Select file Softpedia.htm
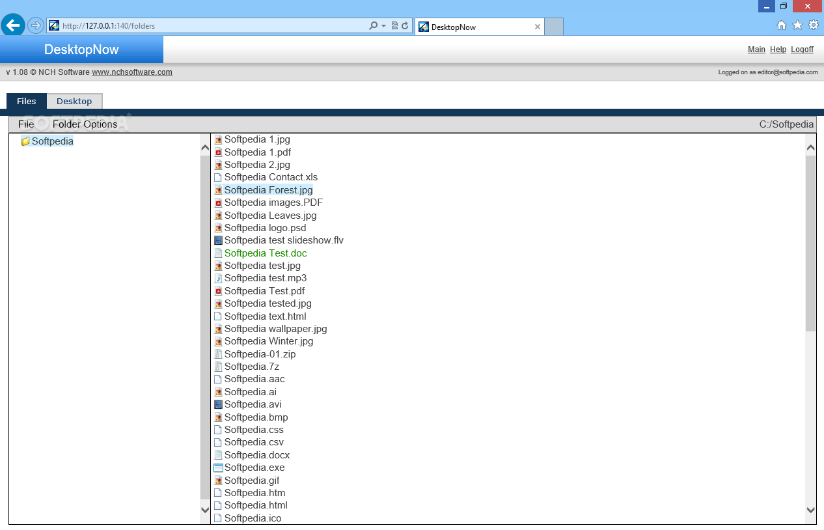Viewport: 824px width, 530px height. 255,493
